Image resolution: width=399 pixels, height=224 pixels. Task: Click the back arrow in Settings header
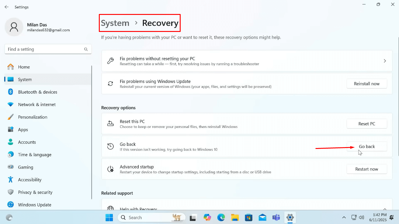(x=6, y=7)
